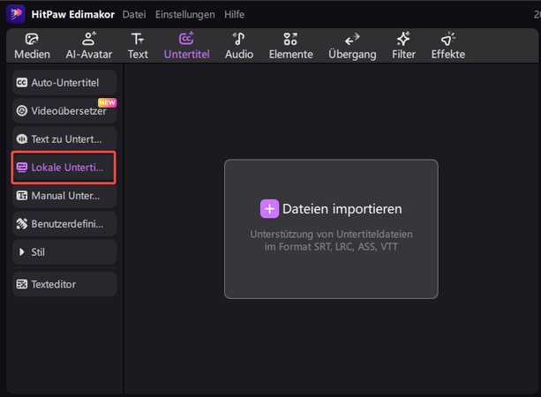Select Lokale Untertitel sidebar entry
The height and width of the screenshot is (397, 541).
(63, 168)
